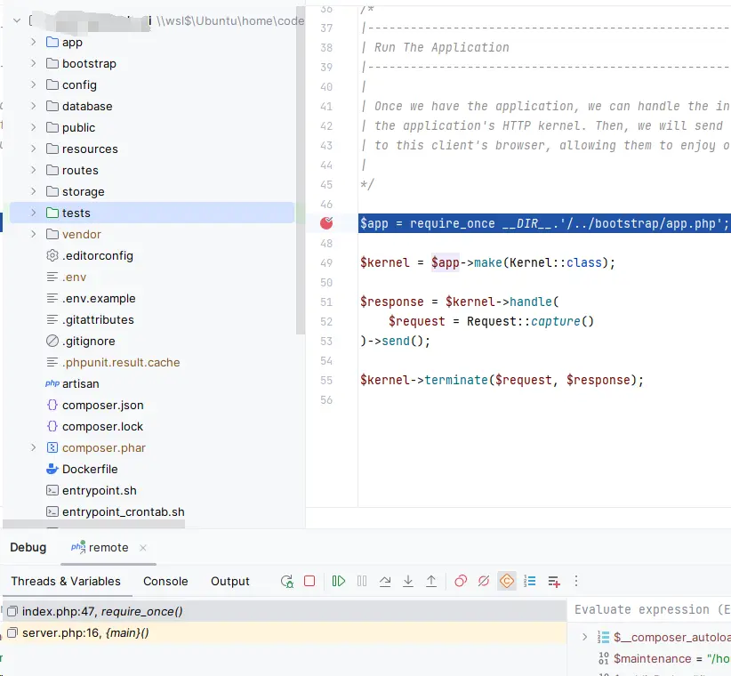Viewport: 731px width, 676px height.
Task: Open View Breakpoints dialog
Action: (x=461, y=582)
